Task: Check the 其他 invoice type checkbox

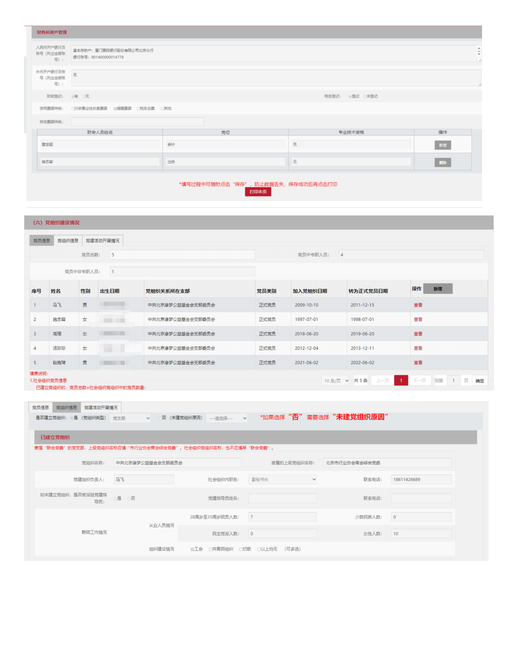Action: pos(162,109)
